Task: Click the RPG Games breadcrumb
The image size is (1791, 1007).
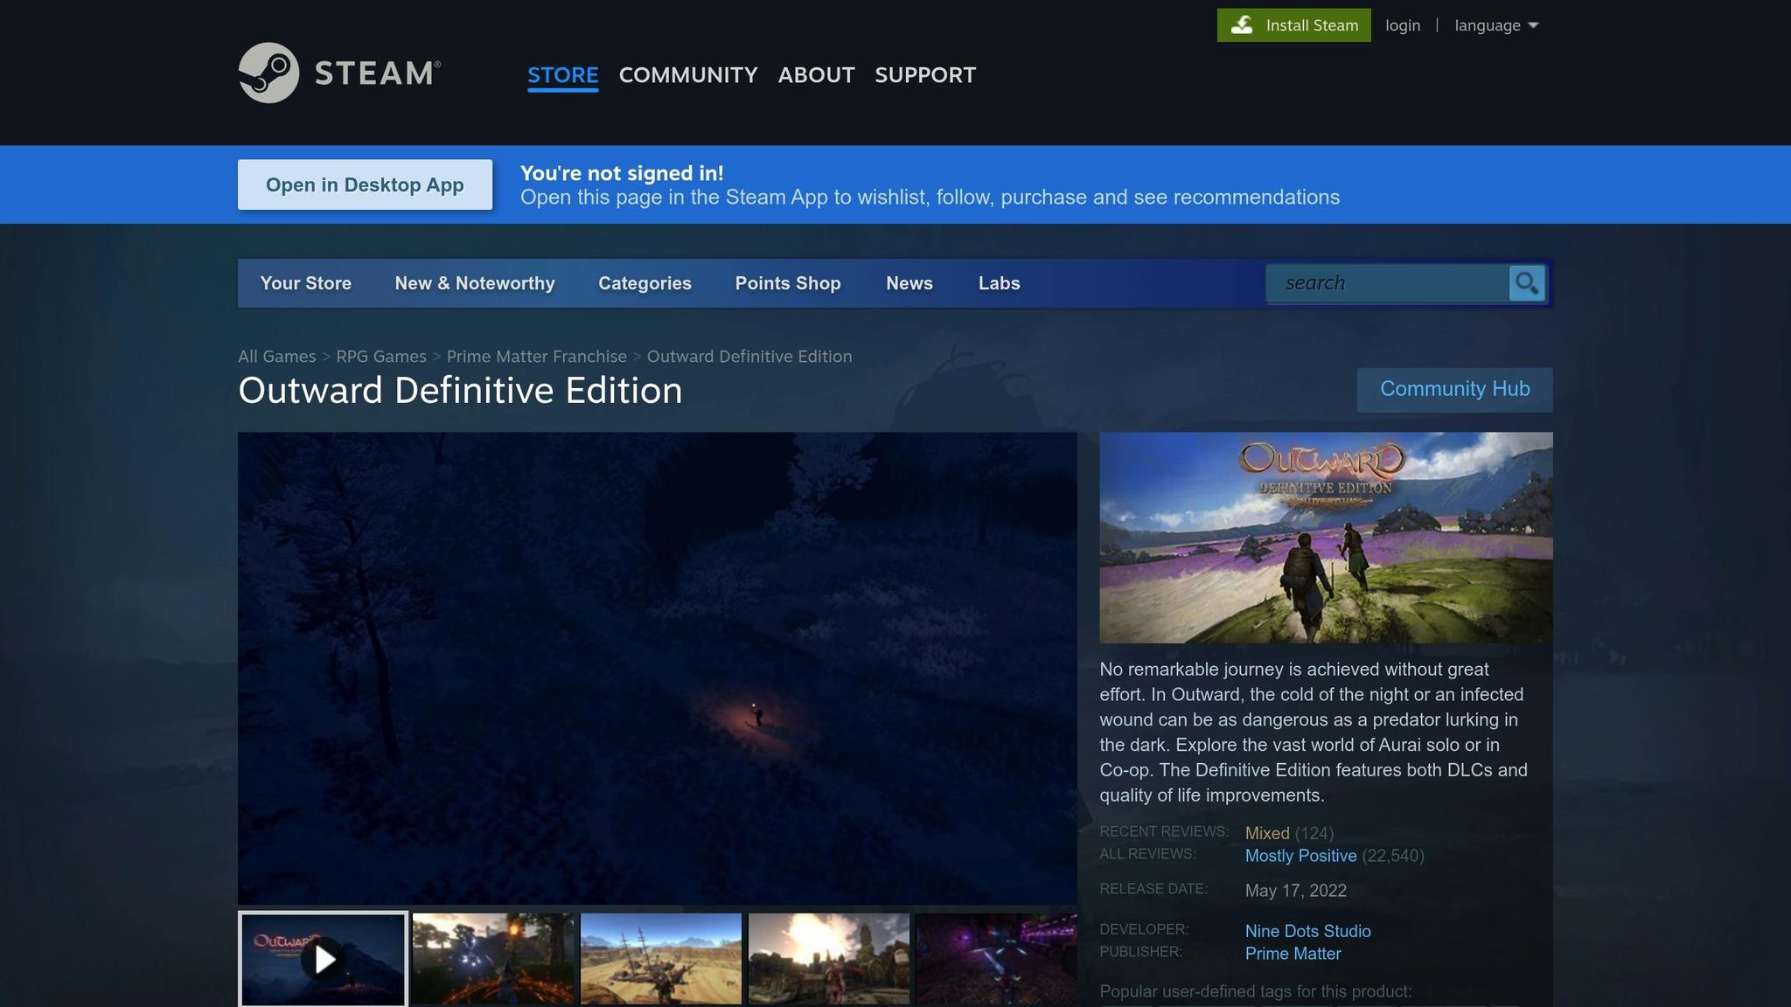Action: (380, 357)
